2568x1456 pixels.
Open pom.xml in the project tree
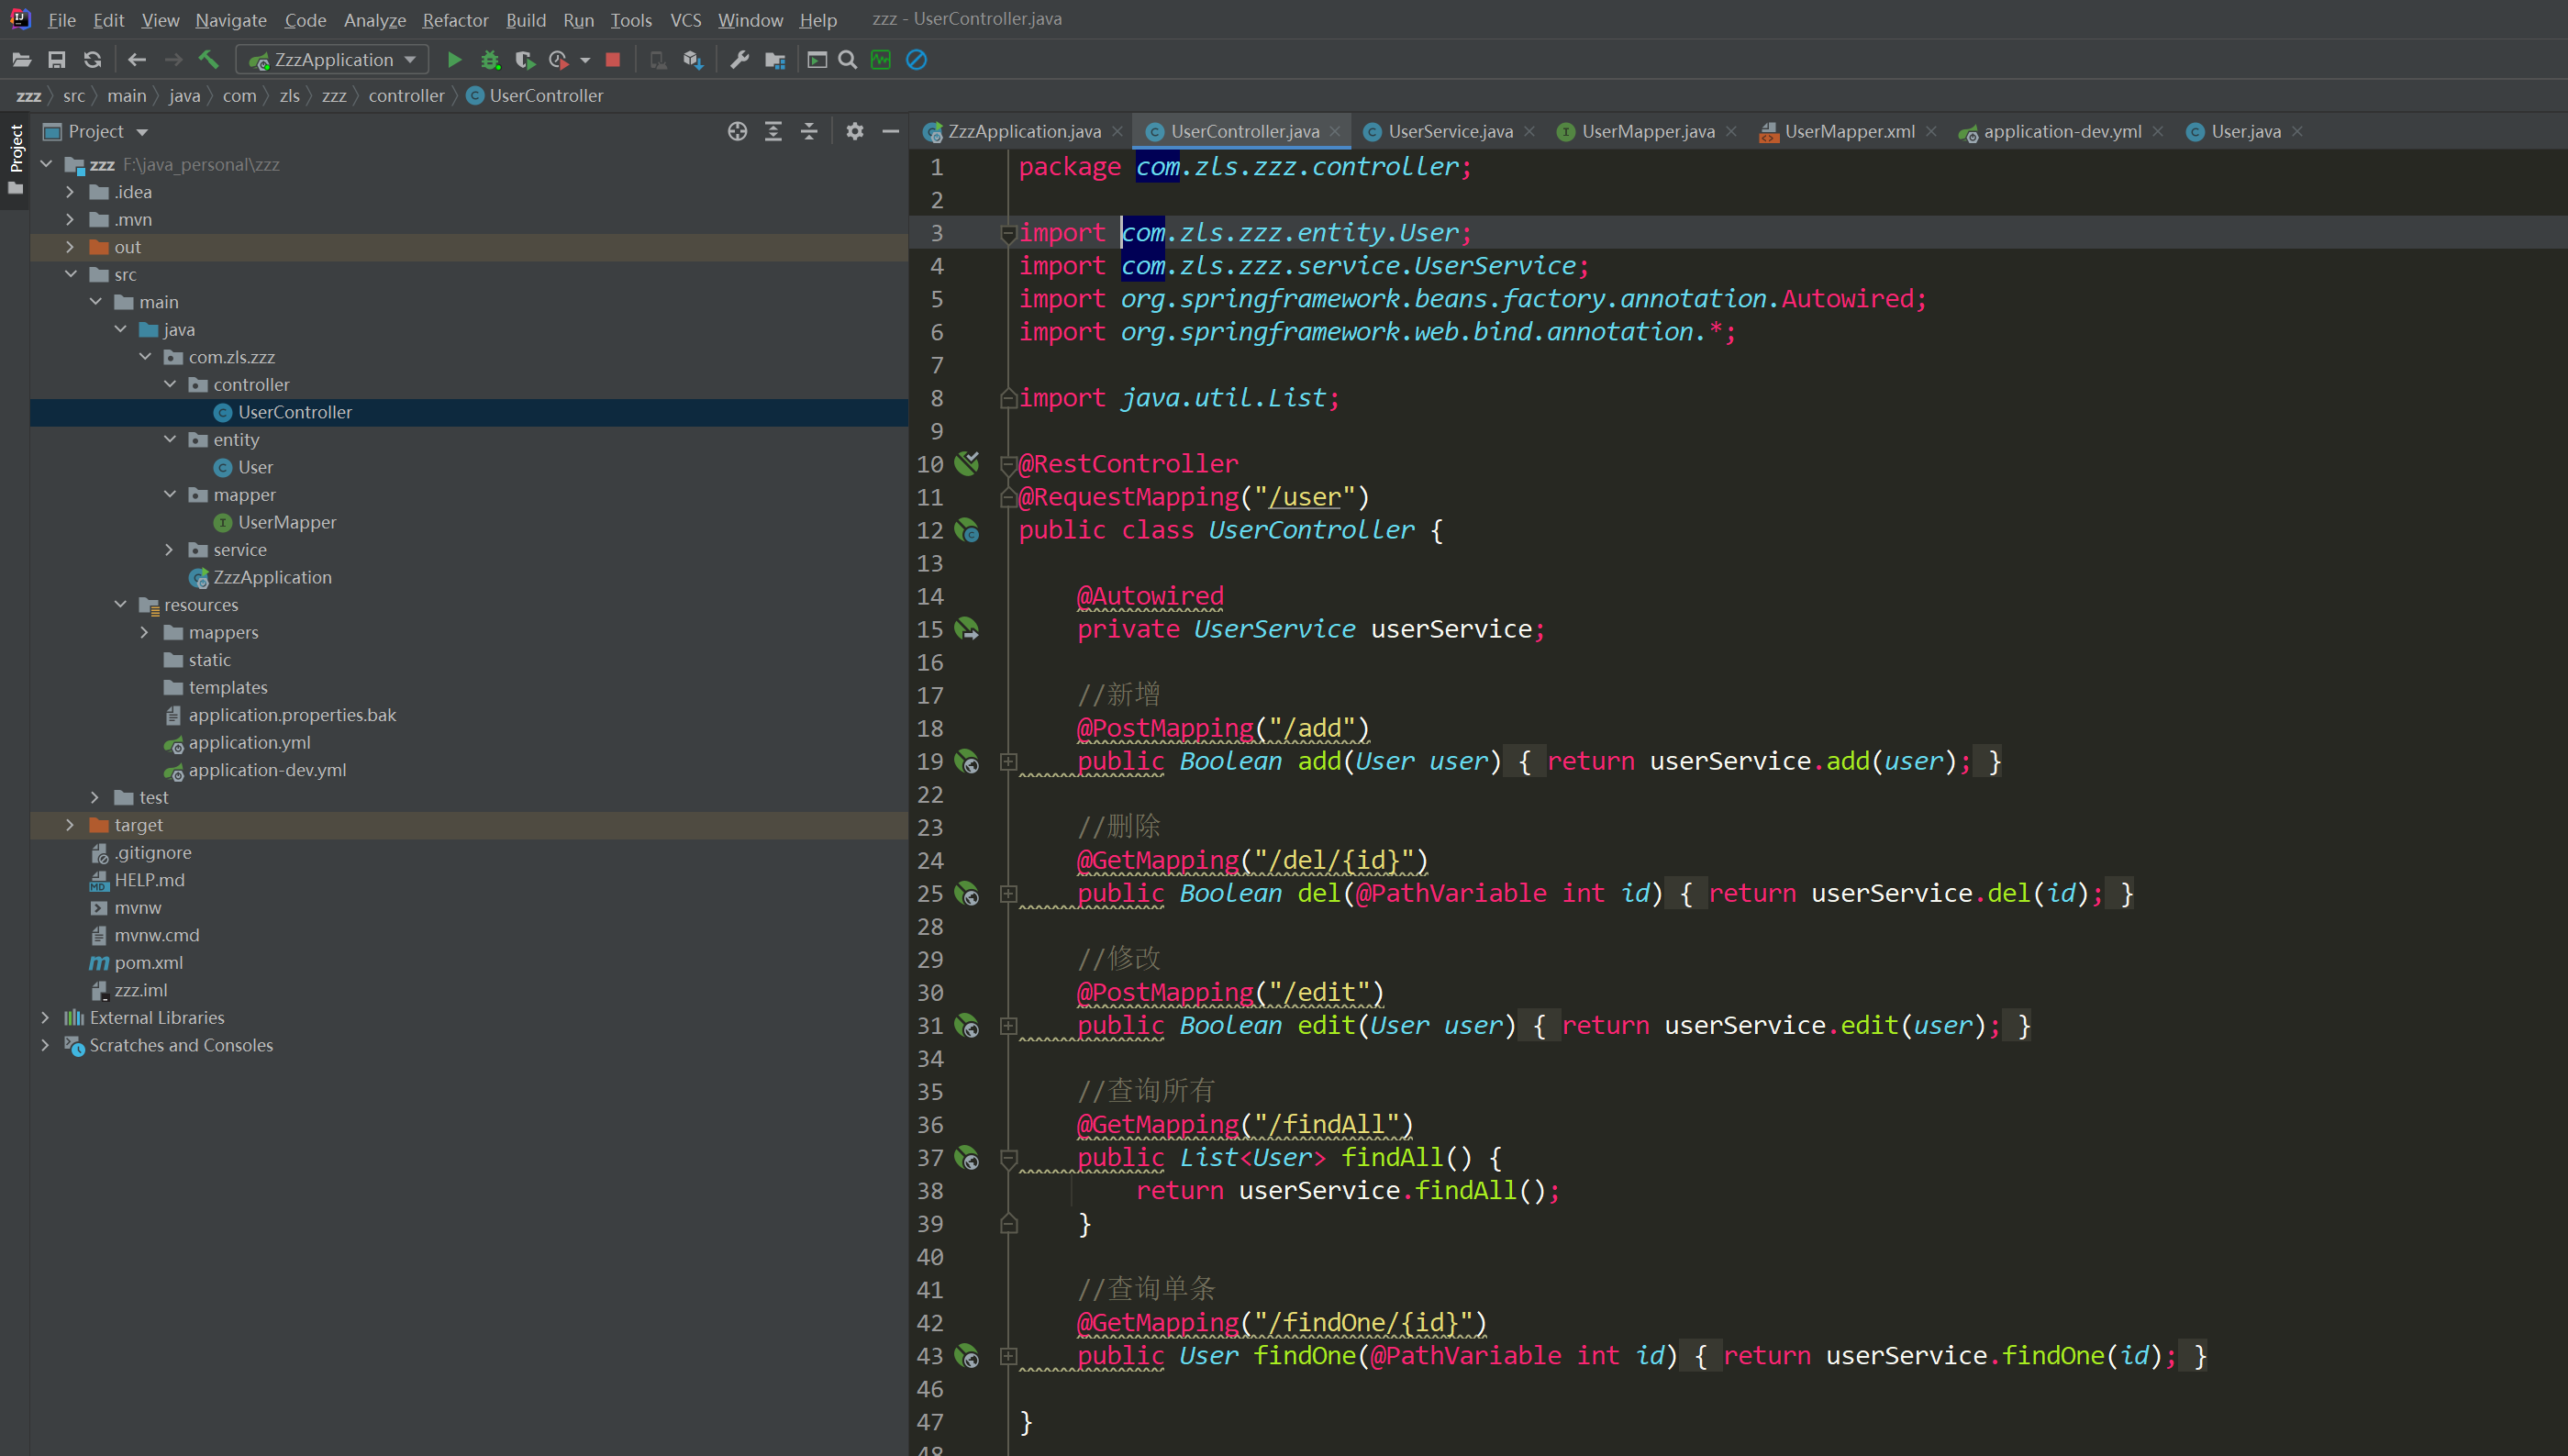(148, 963)
